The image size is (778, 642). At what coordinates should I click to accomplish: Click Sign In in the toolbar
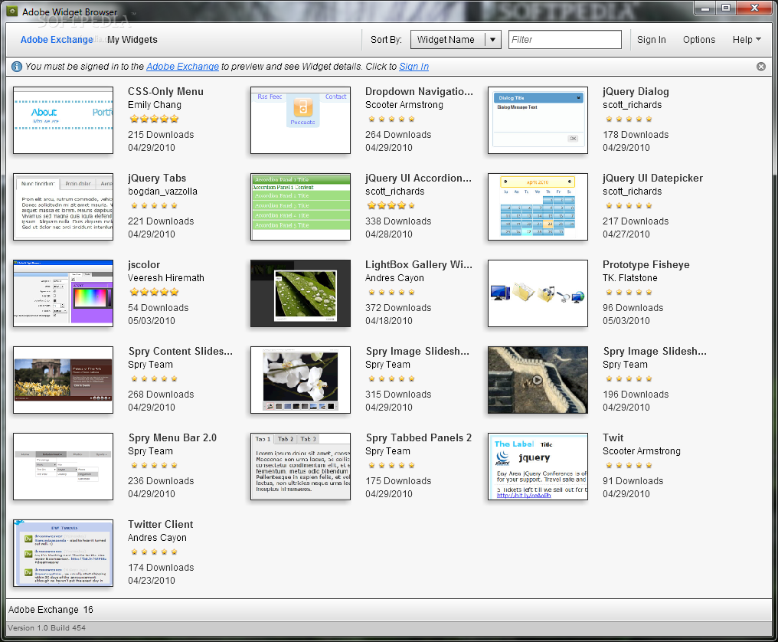pyautogui.click(x=651, y=40)
